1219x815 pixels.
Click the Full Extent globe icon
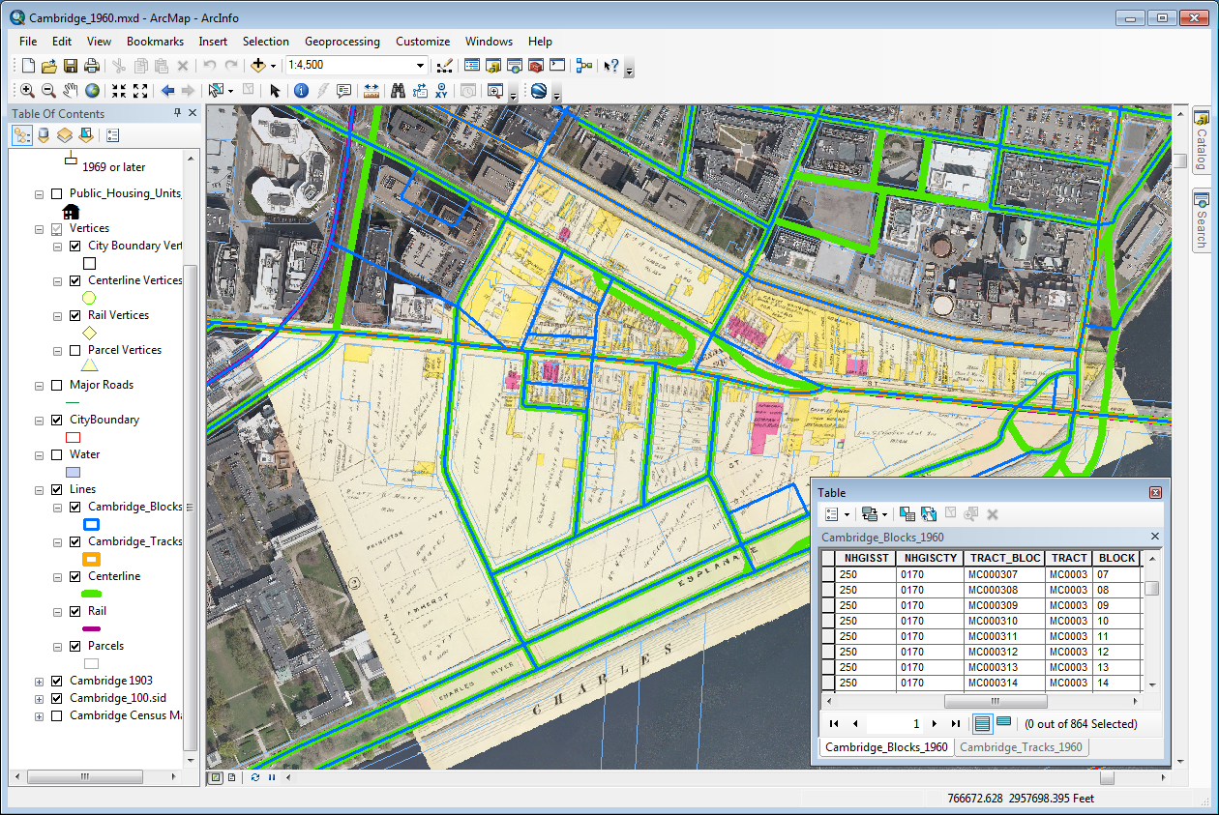click(x=92, y=91)
